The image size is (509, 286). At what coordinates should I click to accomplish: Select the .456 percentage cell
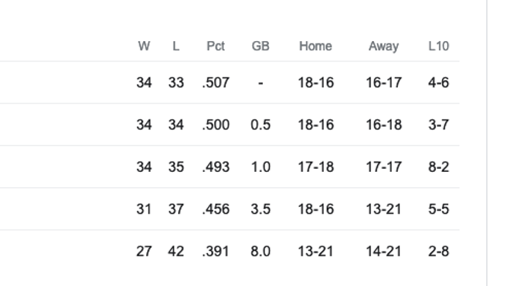pyautogui.click(x=216, y=209)
